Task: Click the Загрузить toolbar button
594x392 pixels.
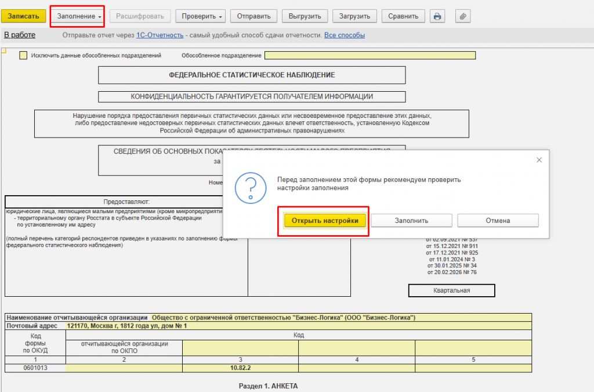Action: click(354, 16)
